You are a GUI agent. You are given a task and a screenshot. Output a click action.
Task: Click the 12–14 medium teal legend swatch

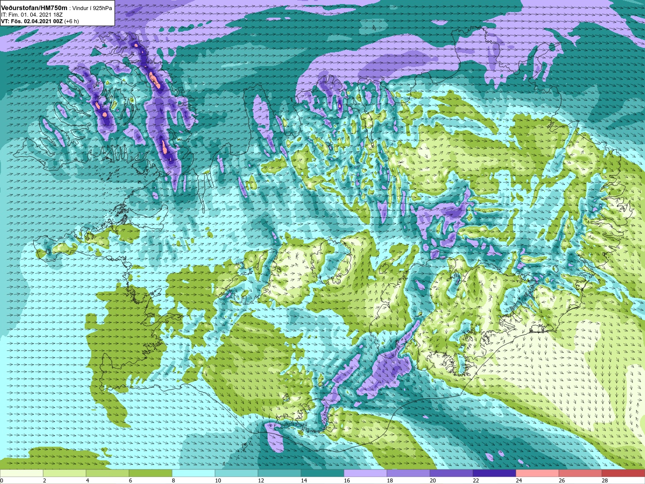[x=279, y=473]
